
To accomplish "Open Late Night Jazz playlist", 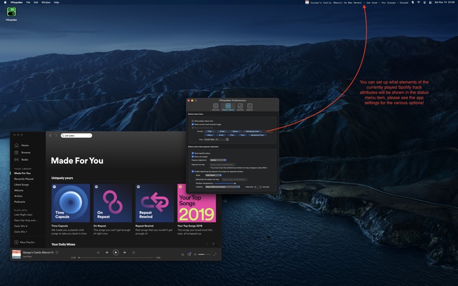I will coord(23,214).
